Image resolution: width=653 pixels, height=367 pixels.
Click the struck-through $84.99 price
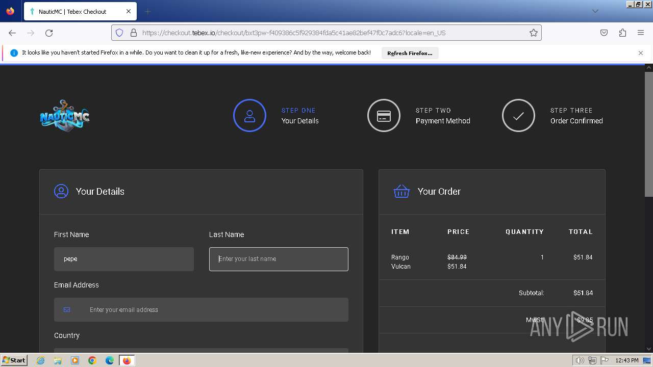pos(457,257)
